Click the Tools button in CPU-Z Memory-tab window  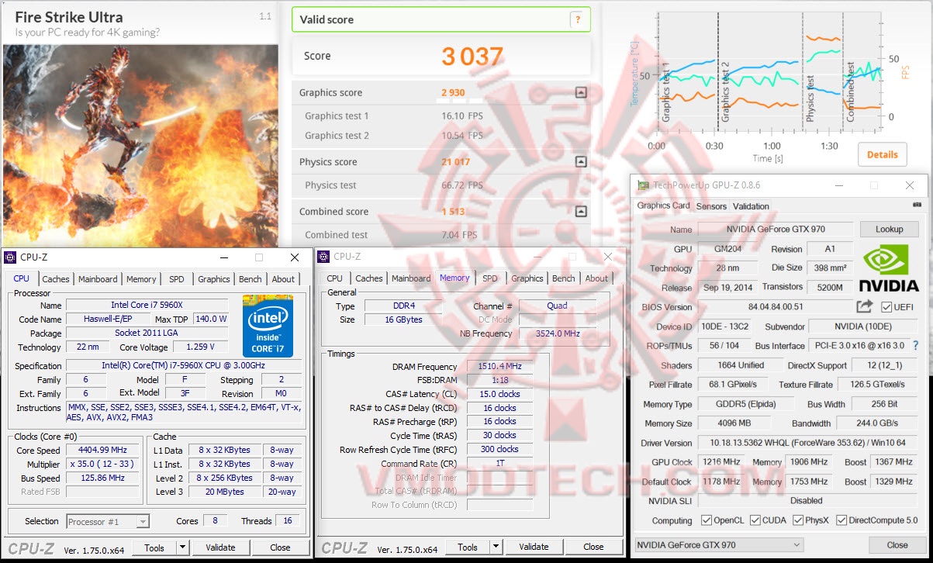tap(468, 547)
